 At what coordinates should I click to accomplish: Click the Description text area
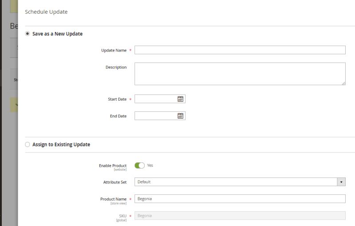point(240,74)
